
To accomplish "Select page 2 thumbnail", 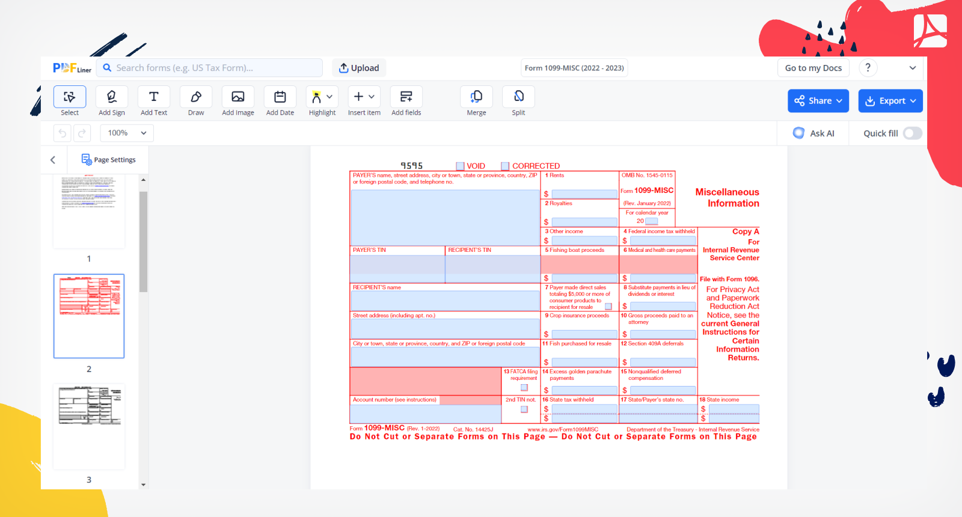I will coord(89,316).
